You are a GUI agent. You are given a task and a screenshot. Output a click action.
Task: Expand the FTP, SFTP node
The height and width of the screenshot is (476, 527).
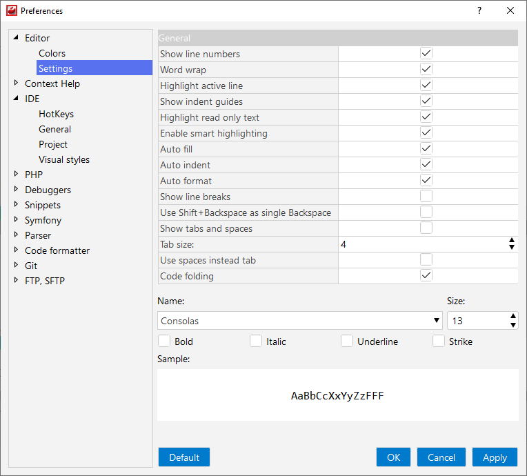16,280
